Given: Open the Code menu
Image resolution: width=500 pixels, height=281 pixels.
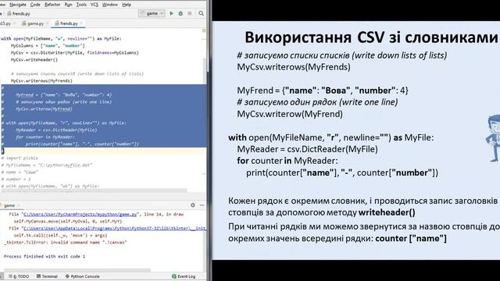Looking at the screenshot, I should 35,5.
